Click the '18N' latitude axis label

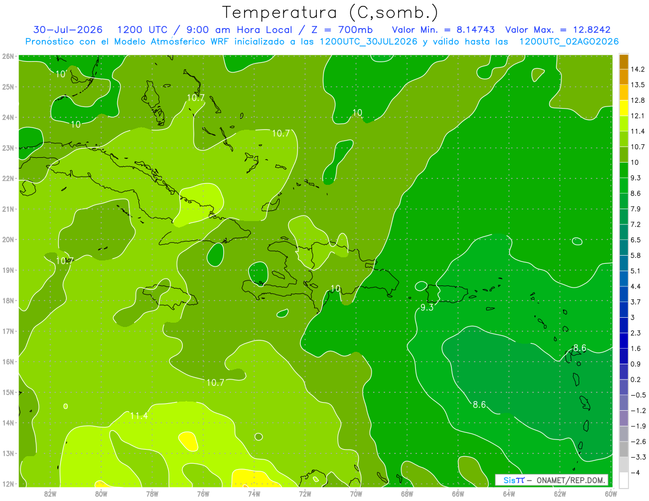click(x=8, y=301)
